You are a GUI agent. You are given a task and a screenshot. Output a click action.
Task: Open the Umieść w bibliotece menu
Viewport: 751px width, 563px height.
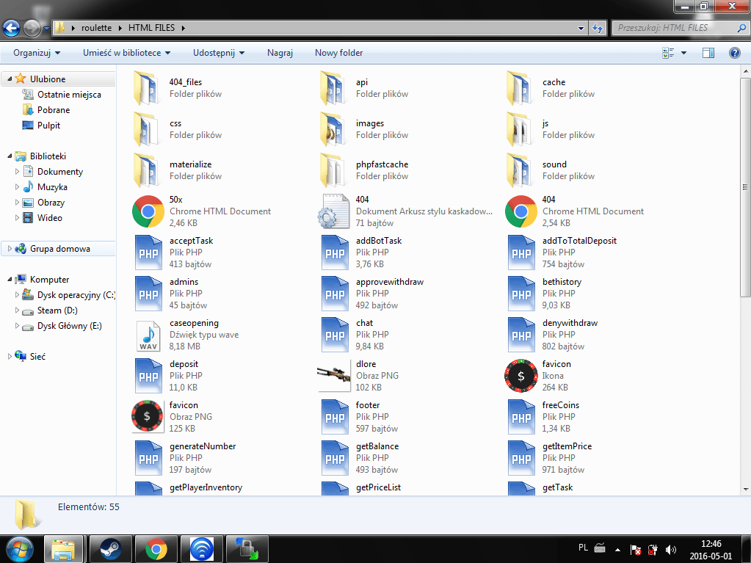coord(126,53)
